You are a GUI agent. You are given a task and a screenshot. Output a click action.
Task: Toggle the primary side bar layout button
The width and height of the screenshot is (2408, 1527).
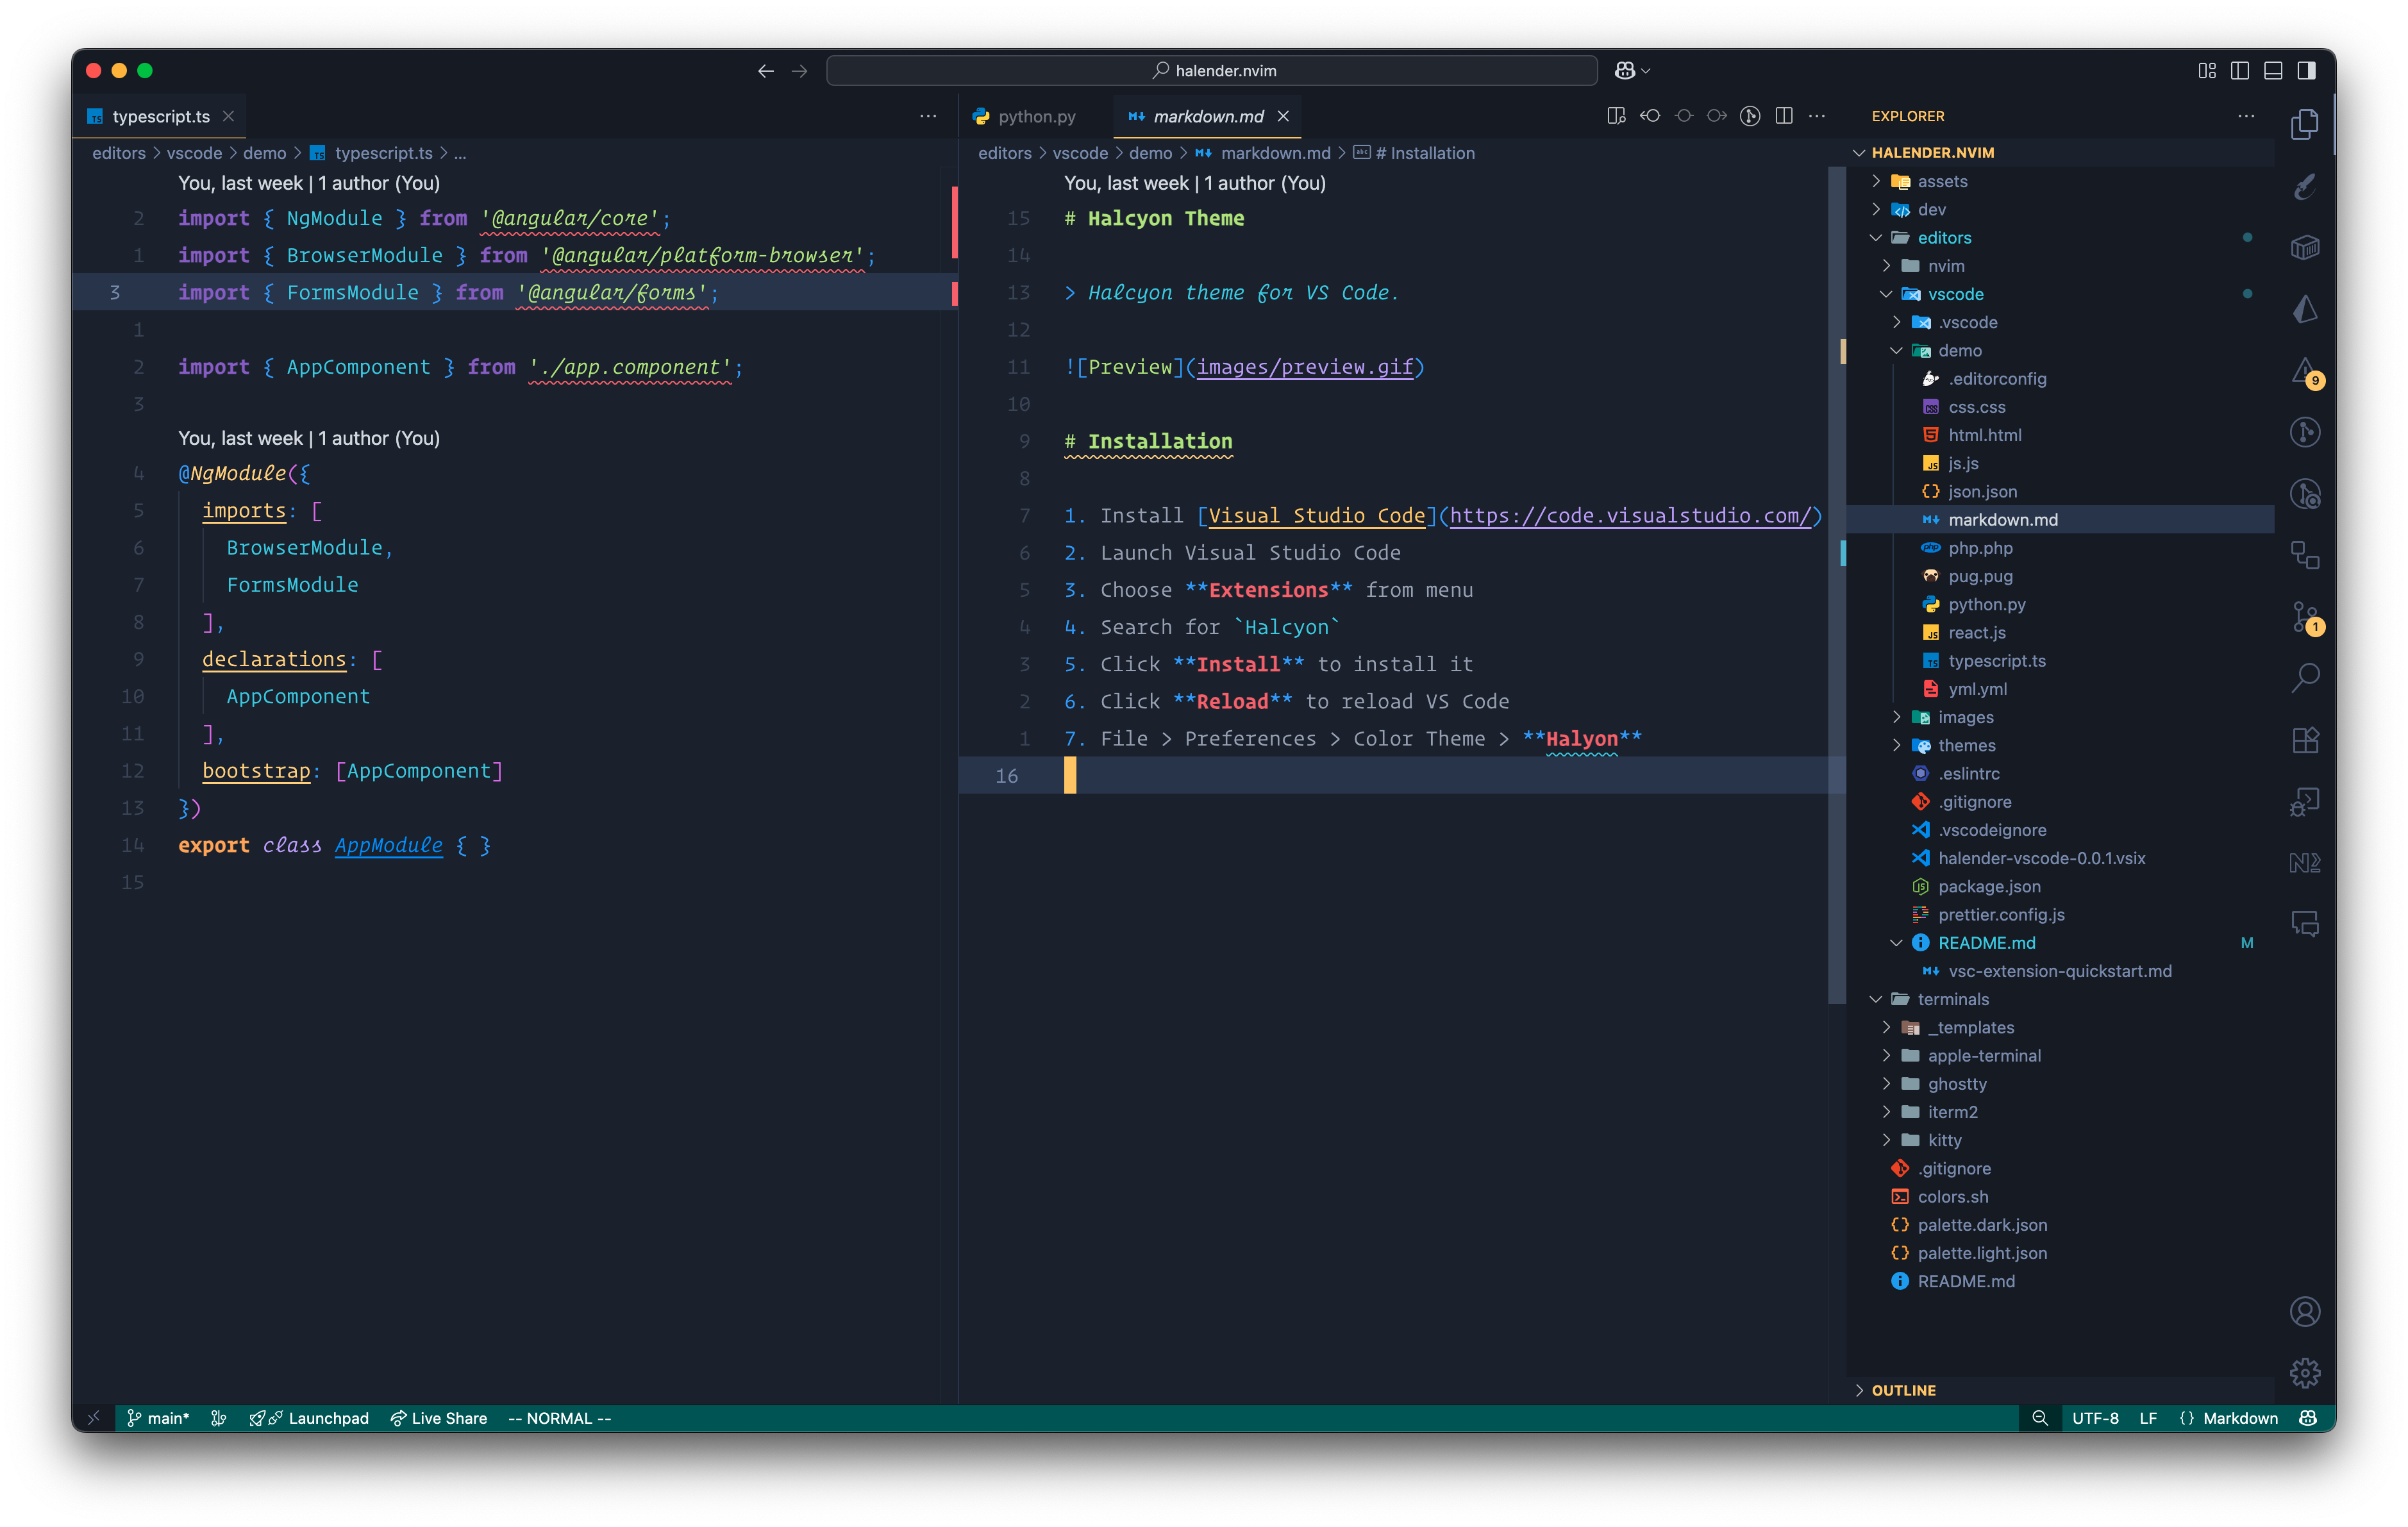coord(2240,70)
